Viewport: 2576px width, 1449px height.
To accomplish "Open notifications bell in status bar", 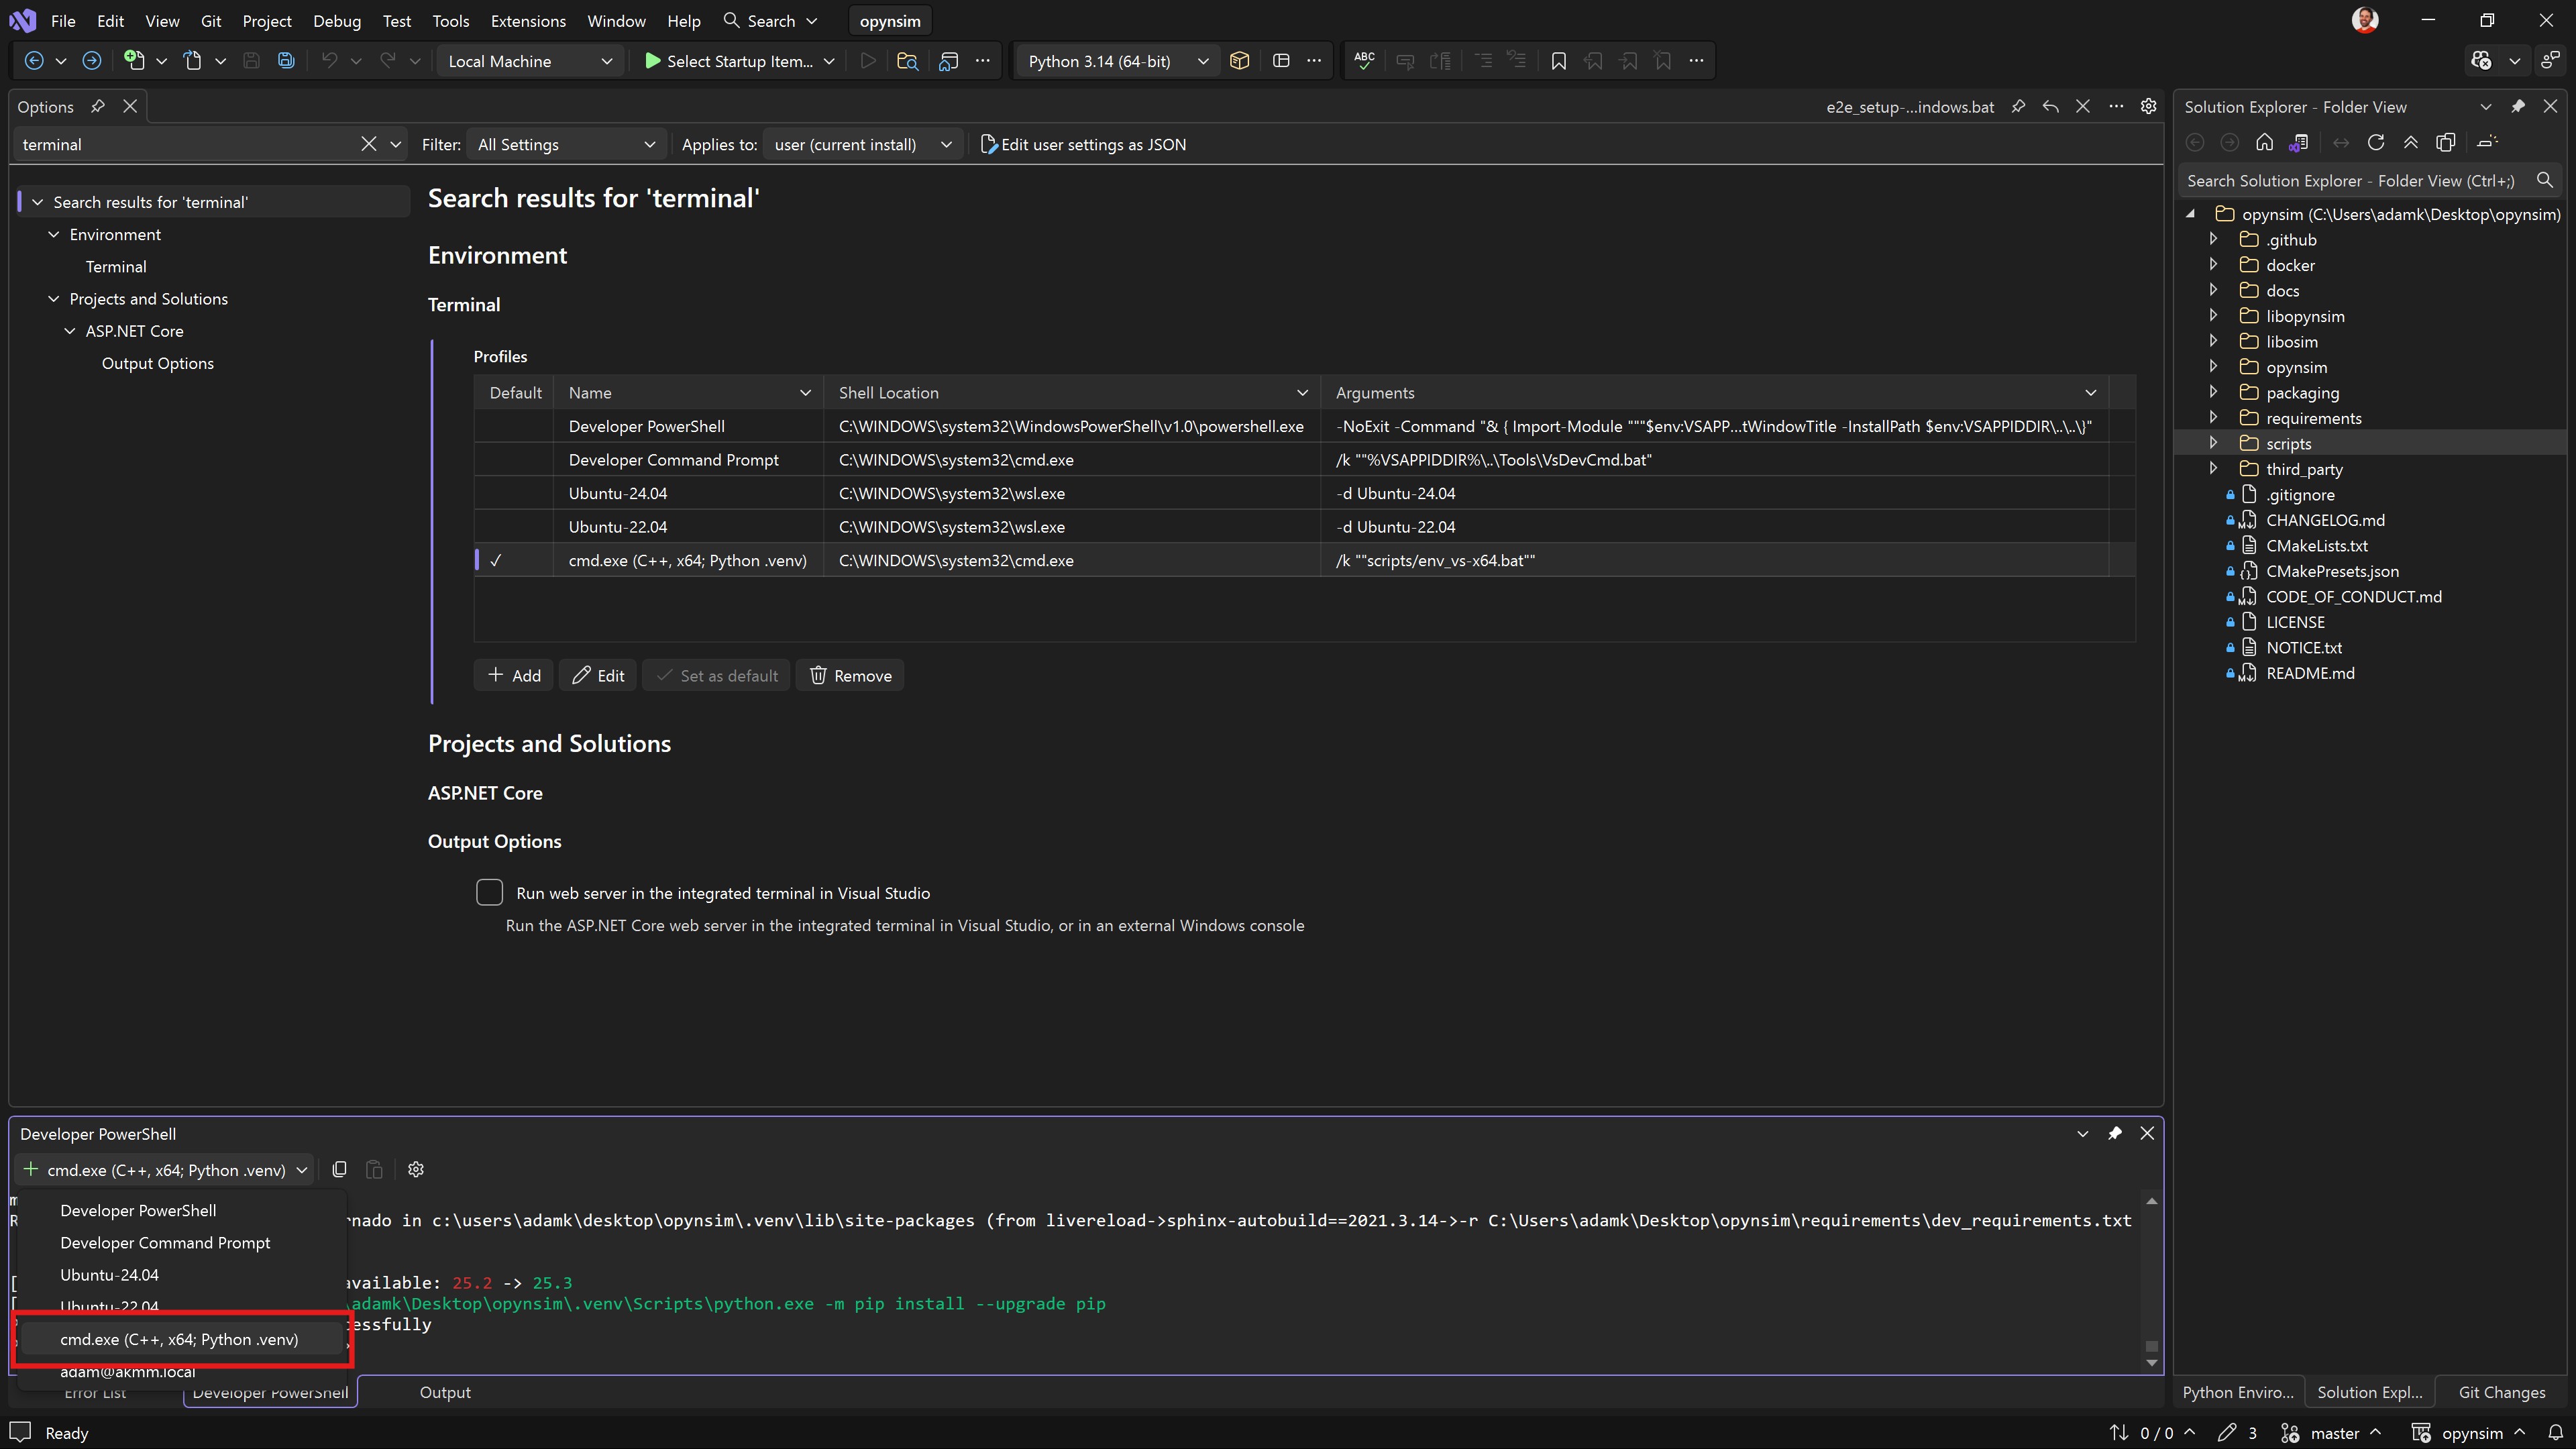I will click(x=2555, y=1432).
